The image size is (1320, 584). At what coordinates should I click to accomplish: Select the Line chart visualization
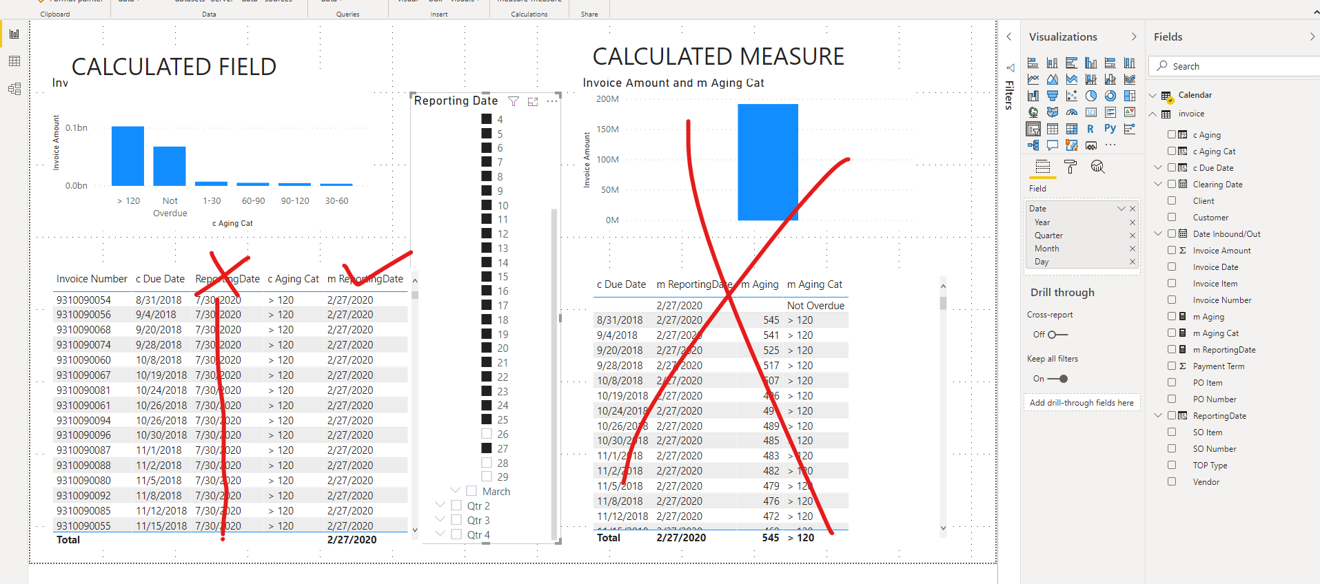[x=1033, y=79]
